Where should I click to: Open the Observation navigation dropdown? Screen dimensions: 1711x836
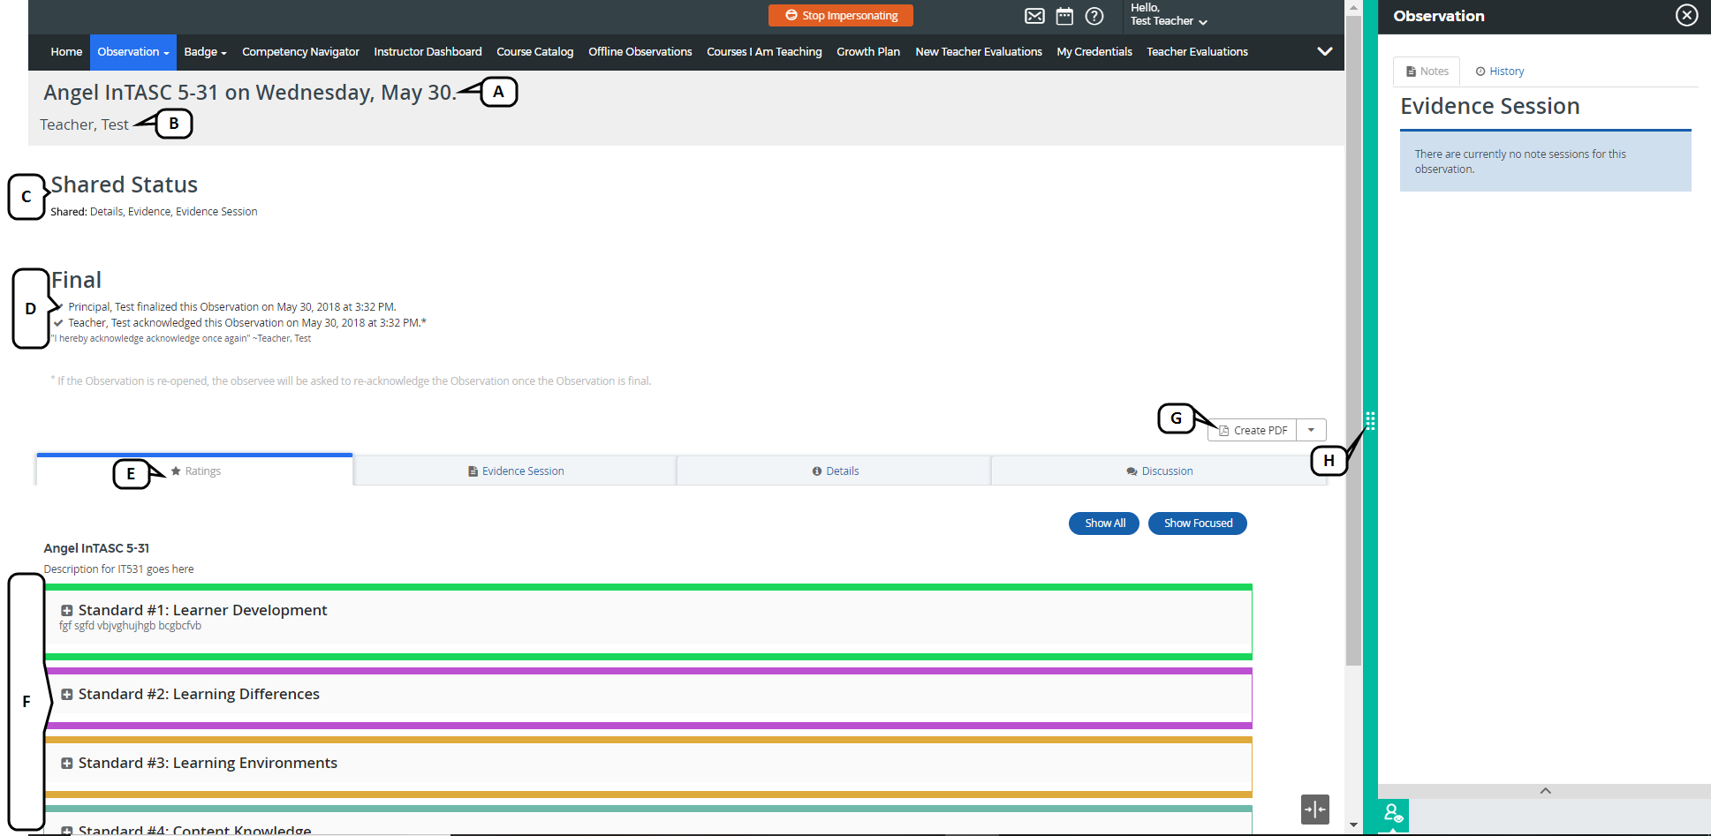pyautogui.click(x=132, y=52)
